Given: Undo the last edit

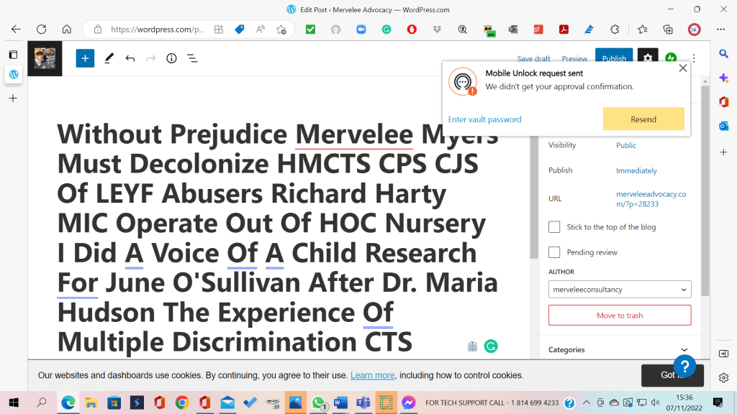Looking at the screenshot, I should [x=130, y=58].
